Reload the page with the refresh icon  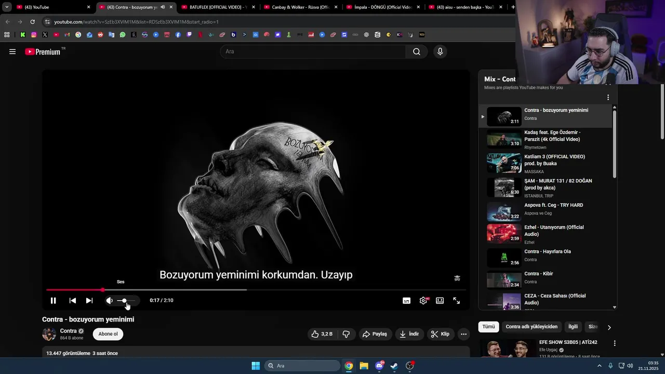[x=32, y=22]
